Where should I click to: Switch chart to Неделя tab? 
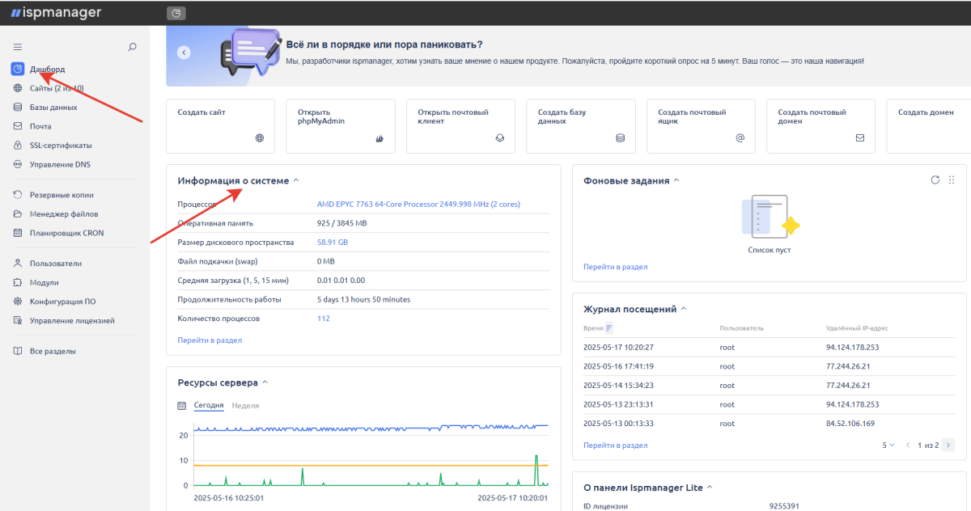(245, 405)
